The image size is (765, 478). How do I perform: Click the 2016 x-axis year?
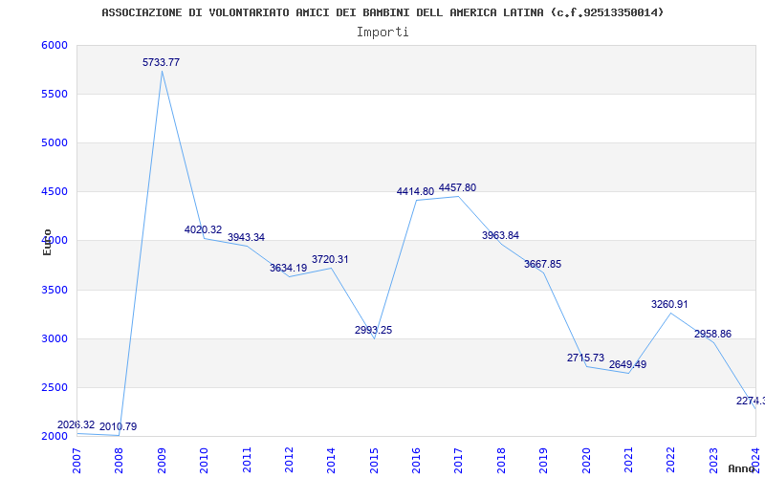click(416, 460)
